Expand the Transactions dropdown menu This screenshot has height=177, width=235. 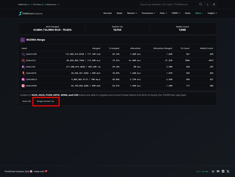pos(148,13)
